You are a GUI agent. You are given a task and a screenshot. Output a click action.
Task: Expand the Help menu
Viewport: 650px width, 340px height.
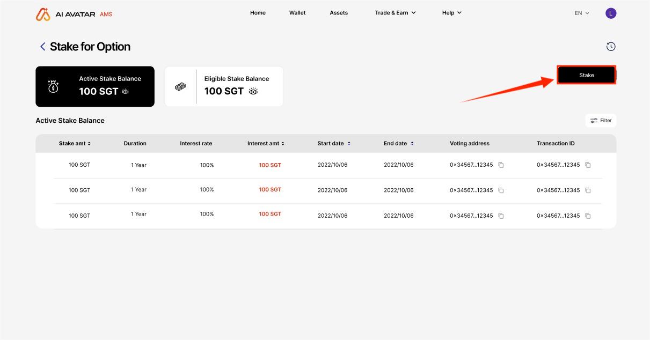[x=451, y=13]
